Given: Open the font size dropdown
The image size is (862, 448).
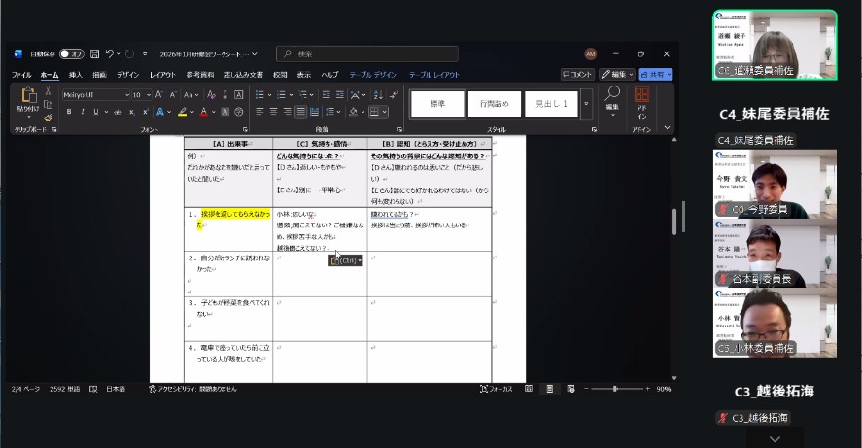Looking at the screenshot, I should tap(148, 95).
